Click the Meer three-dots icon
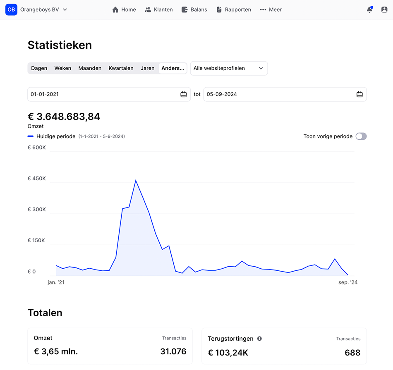 pyautogui.click(x=263, y=10)
